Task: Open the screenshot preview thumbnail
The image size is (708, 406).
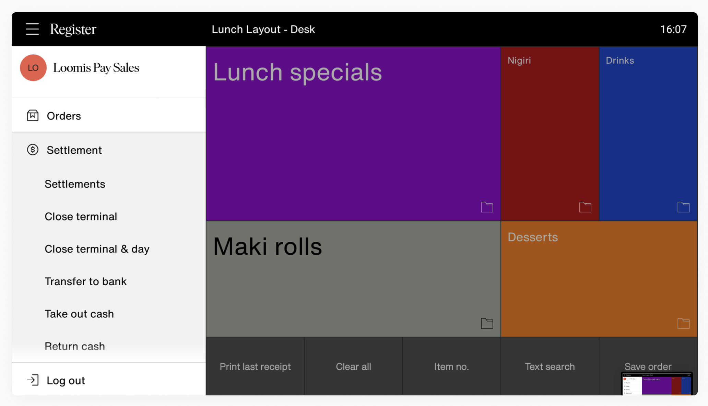Action: click(657, 384)
